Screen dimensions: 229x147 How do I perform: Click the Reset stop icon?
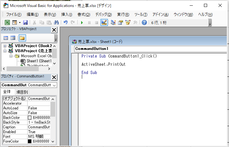tap(96, 22)
